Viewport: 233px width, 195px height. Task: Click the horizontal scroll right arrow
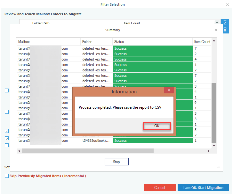tap(209, 151)
